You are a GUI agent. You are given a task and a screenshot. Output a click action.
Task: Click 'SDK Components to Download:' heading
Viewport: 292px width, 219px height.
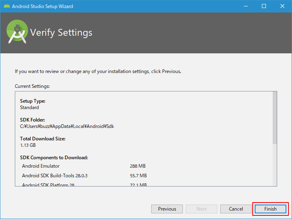[54, 158]
